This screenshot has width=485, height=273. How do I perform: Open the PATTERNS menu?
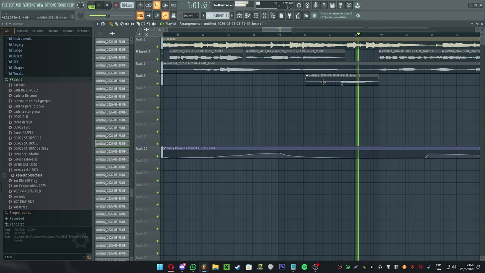29,5
